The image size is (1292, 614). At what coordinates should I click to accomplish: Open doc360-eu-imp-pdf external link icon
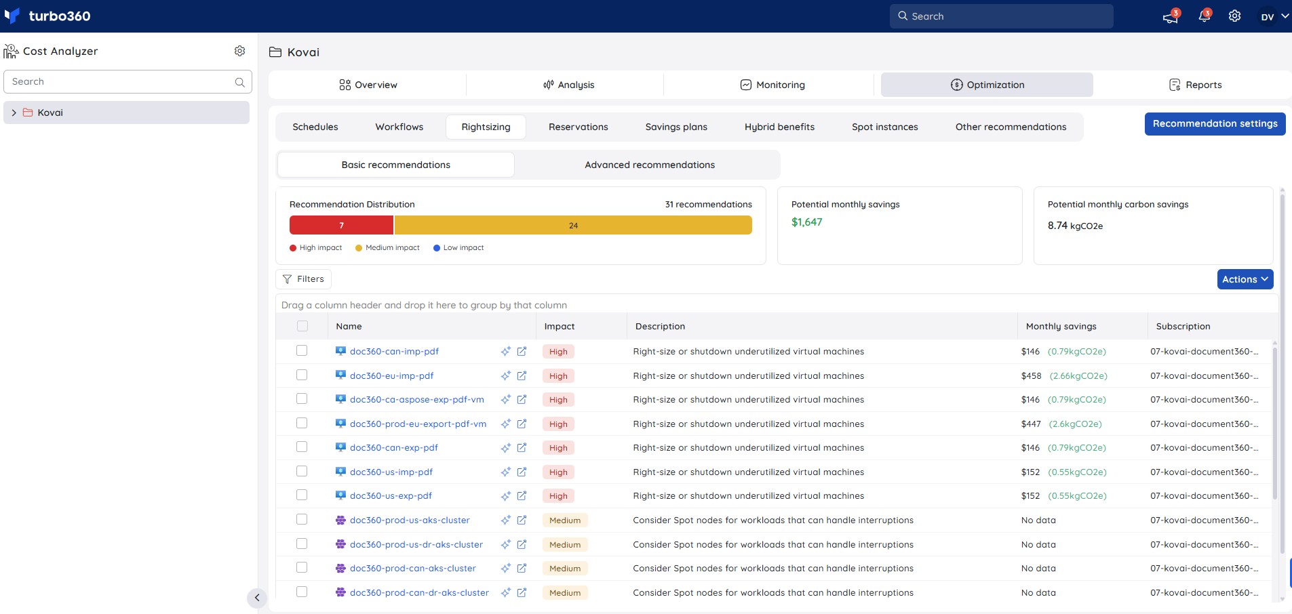tap(522, 375)
